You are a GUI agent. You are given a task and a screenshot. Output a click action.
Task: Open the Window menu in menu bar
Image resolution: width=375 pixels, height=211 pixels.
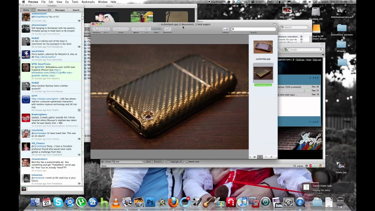(103, 2)
